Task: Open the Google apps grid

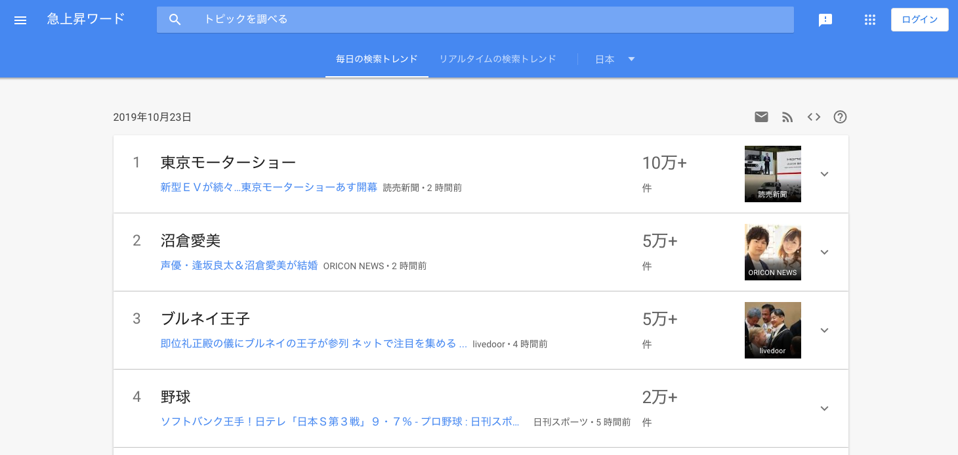Action: pyautogui.click(x=870, y=20)
